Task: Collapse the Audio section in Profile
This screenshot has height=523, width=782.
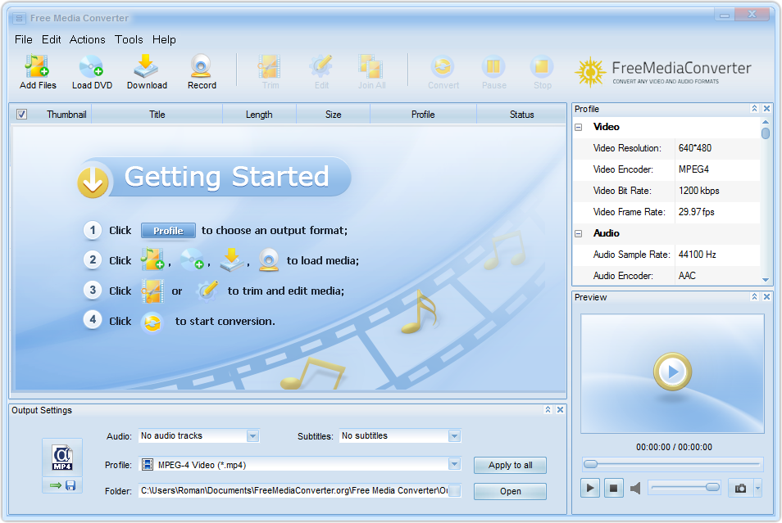Action: coord(579,233)
